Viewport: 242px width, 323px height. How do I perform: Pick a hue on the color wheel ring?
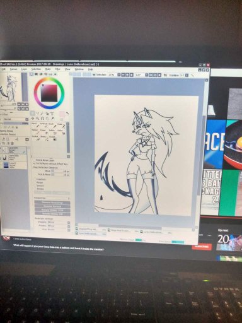[49, 79]
